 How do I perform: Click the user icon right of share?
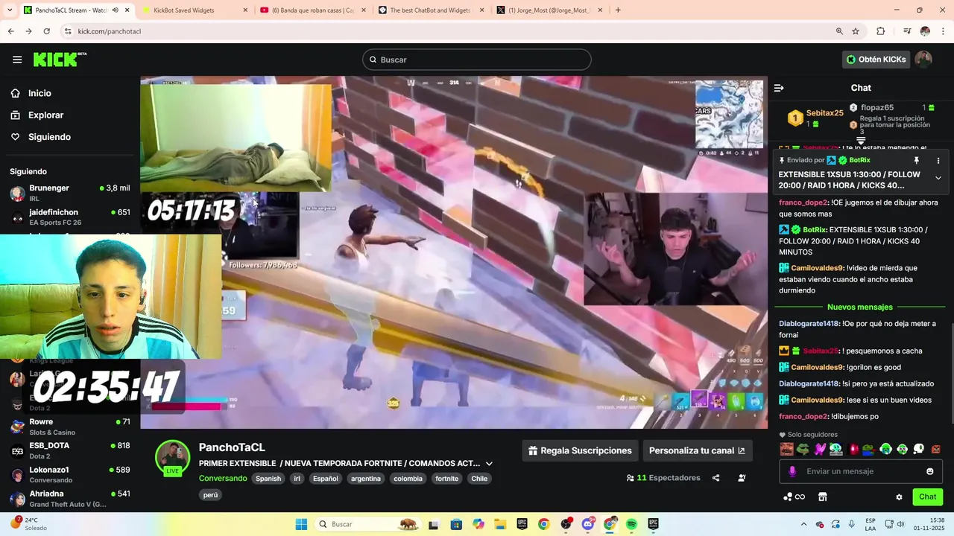[742, 478]
